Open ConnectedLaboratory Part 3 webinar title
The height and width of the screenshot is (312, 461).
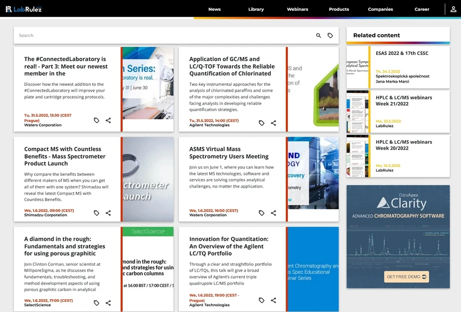tap(66, 66)
